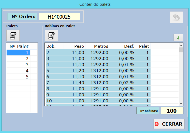
Task: Click the Nº Orden input field
Action: click(59, 17)
